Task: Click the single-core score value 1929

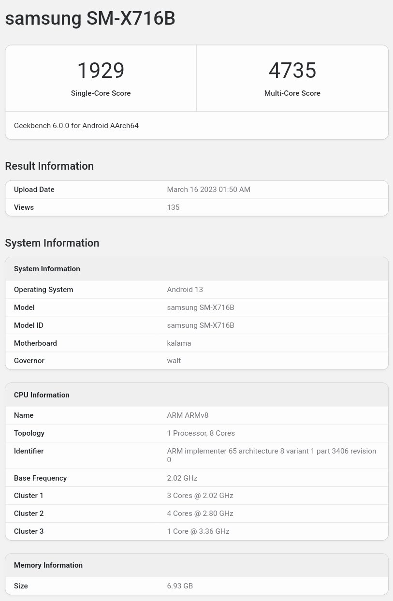Action: (101, 71)
